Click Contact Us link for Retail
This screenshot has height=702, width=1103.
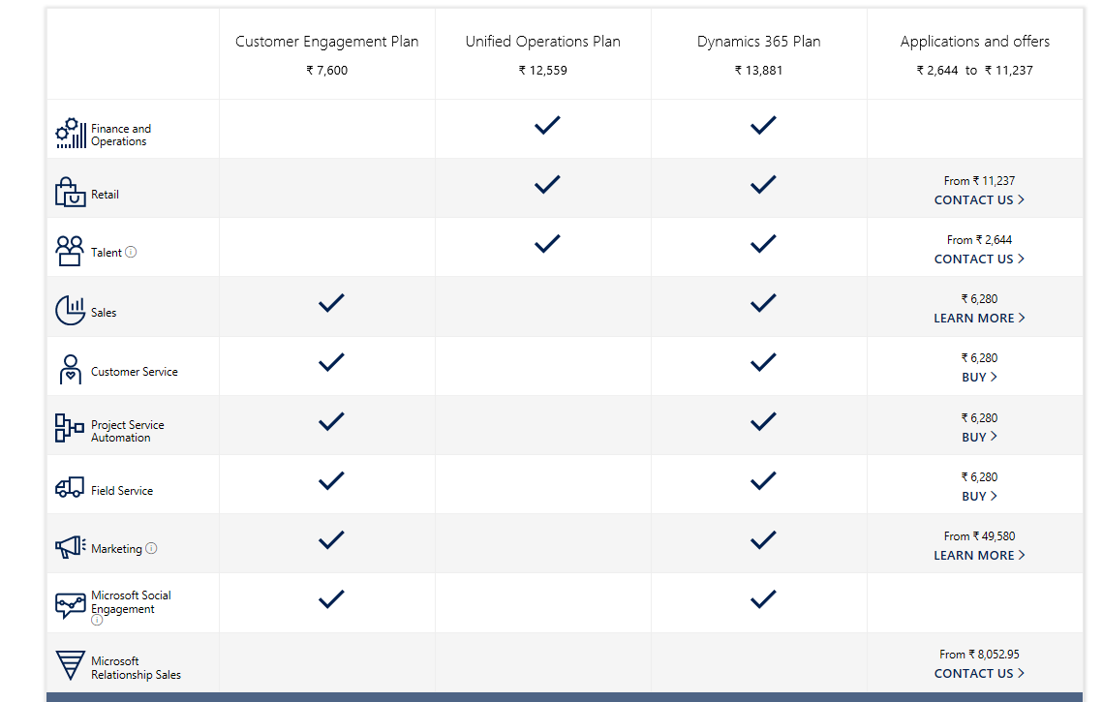(979, 199)
